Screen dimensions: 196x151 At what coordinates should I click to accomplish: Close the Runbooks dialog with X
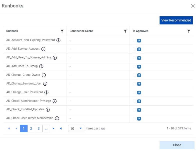click(x=193, y=6)
